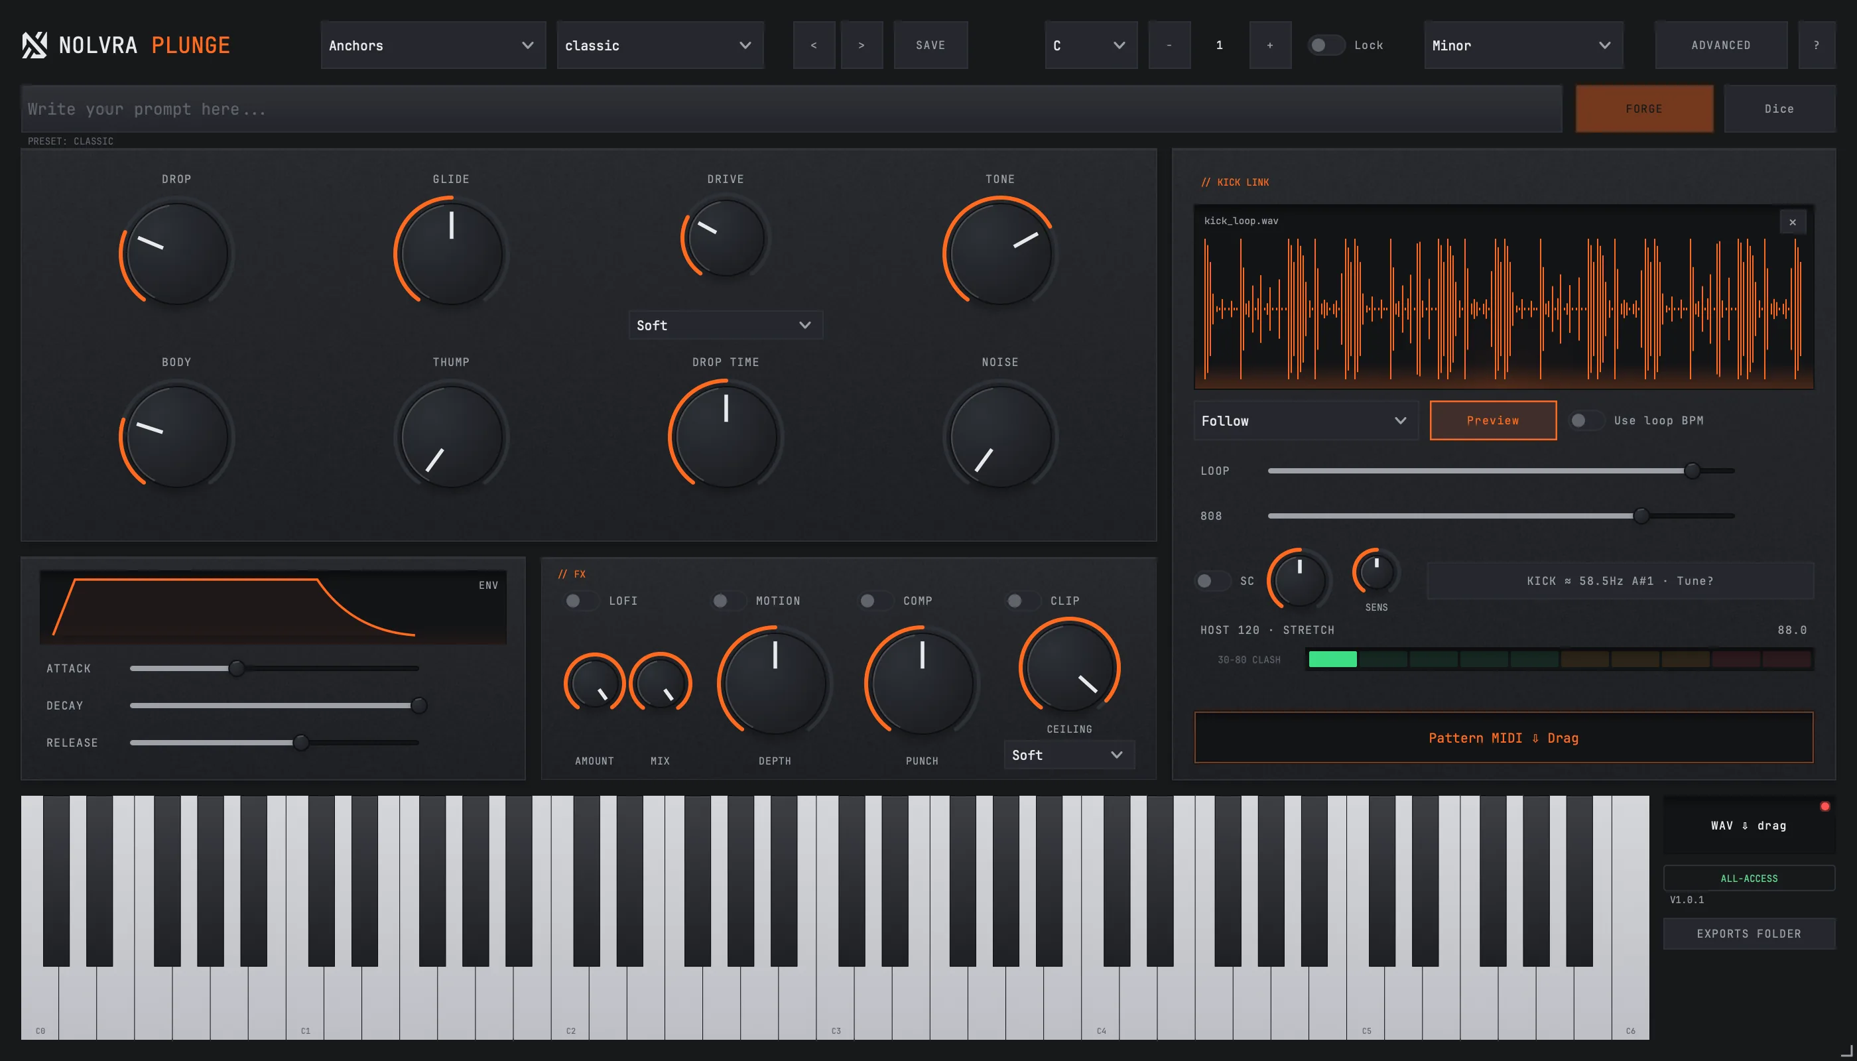This screenshot has height=1061, width=1857.
Task: Click the Pattern MIDI Drag area
Action: [1504, 737]
